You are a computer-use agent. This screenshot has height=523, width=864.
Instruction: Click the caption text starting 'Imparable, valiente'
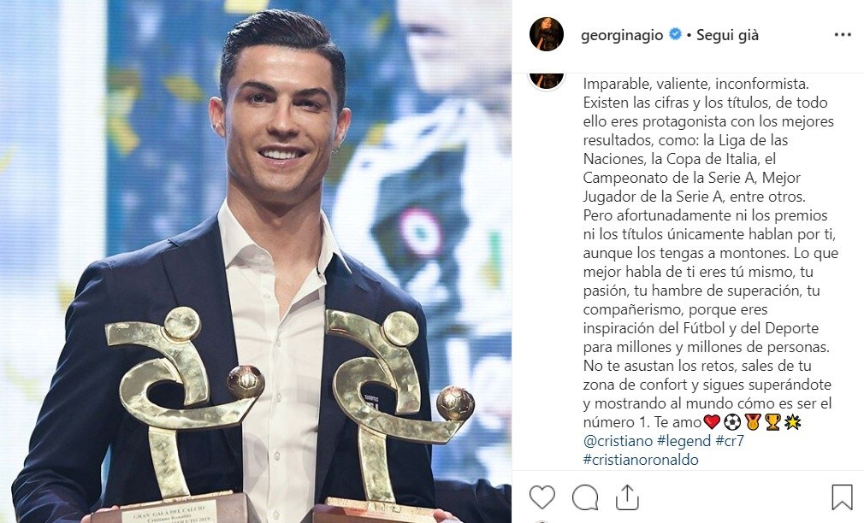711,253
